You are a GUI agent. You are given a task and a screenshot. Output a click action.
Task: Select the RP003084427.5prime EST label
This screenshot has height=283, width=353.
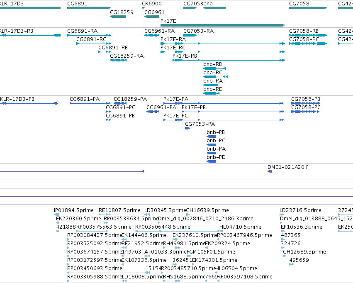[x=95, y=235]
